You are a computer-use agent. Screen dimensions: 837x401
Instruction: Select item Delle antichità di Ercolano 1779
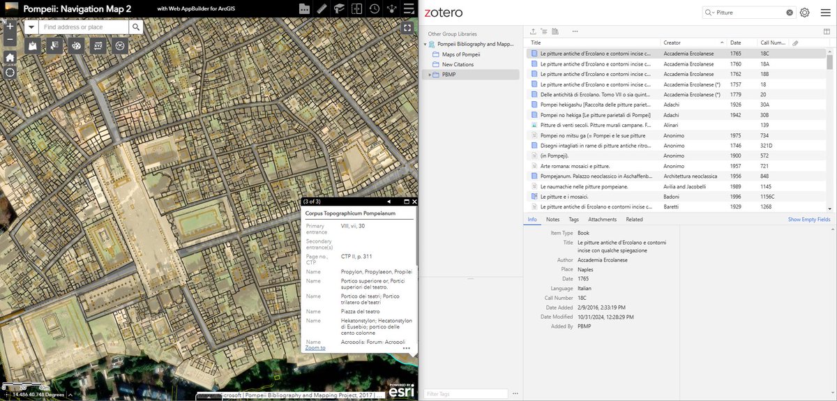pos(677,94)
